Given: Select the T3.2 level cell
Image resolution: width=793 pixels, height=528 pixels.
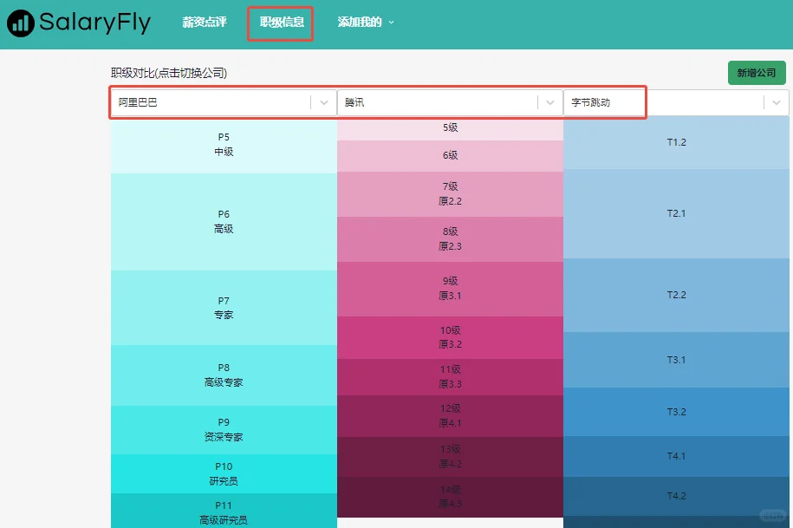Looking at the screenshot, I should (x=676, y=412).
